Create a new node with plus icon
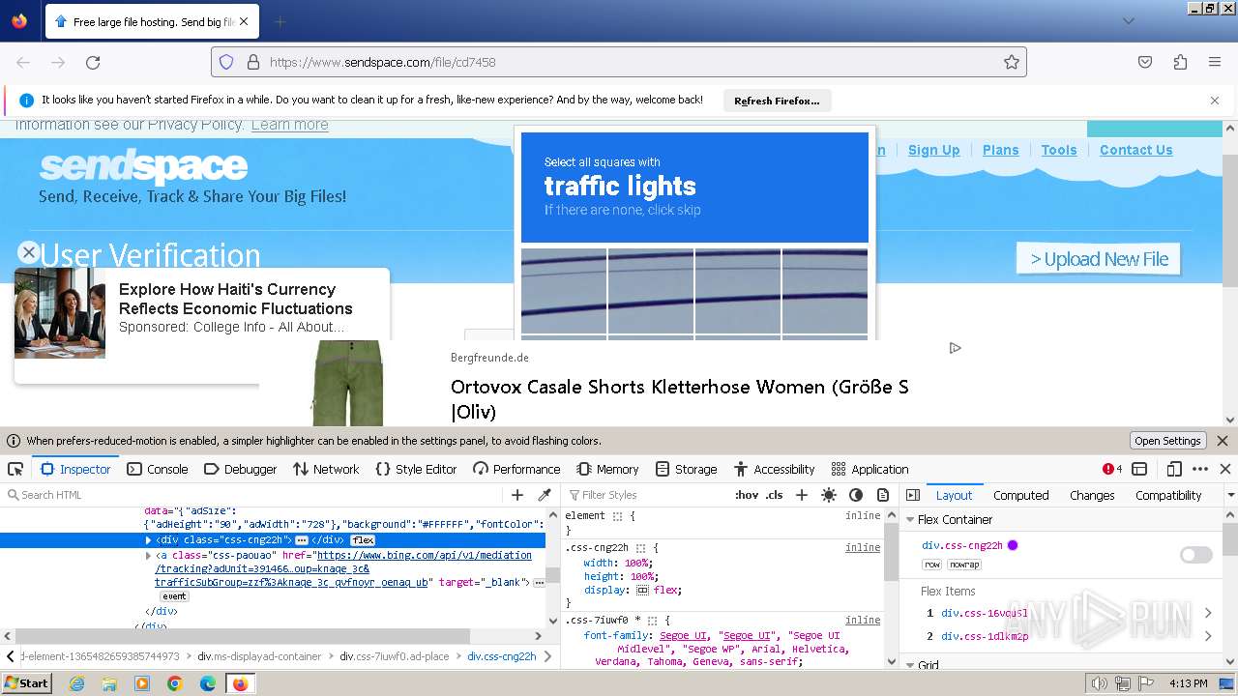 517,495
